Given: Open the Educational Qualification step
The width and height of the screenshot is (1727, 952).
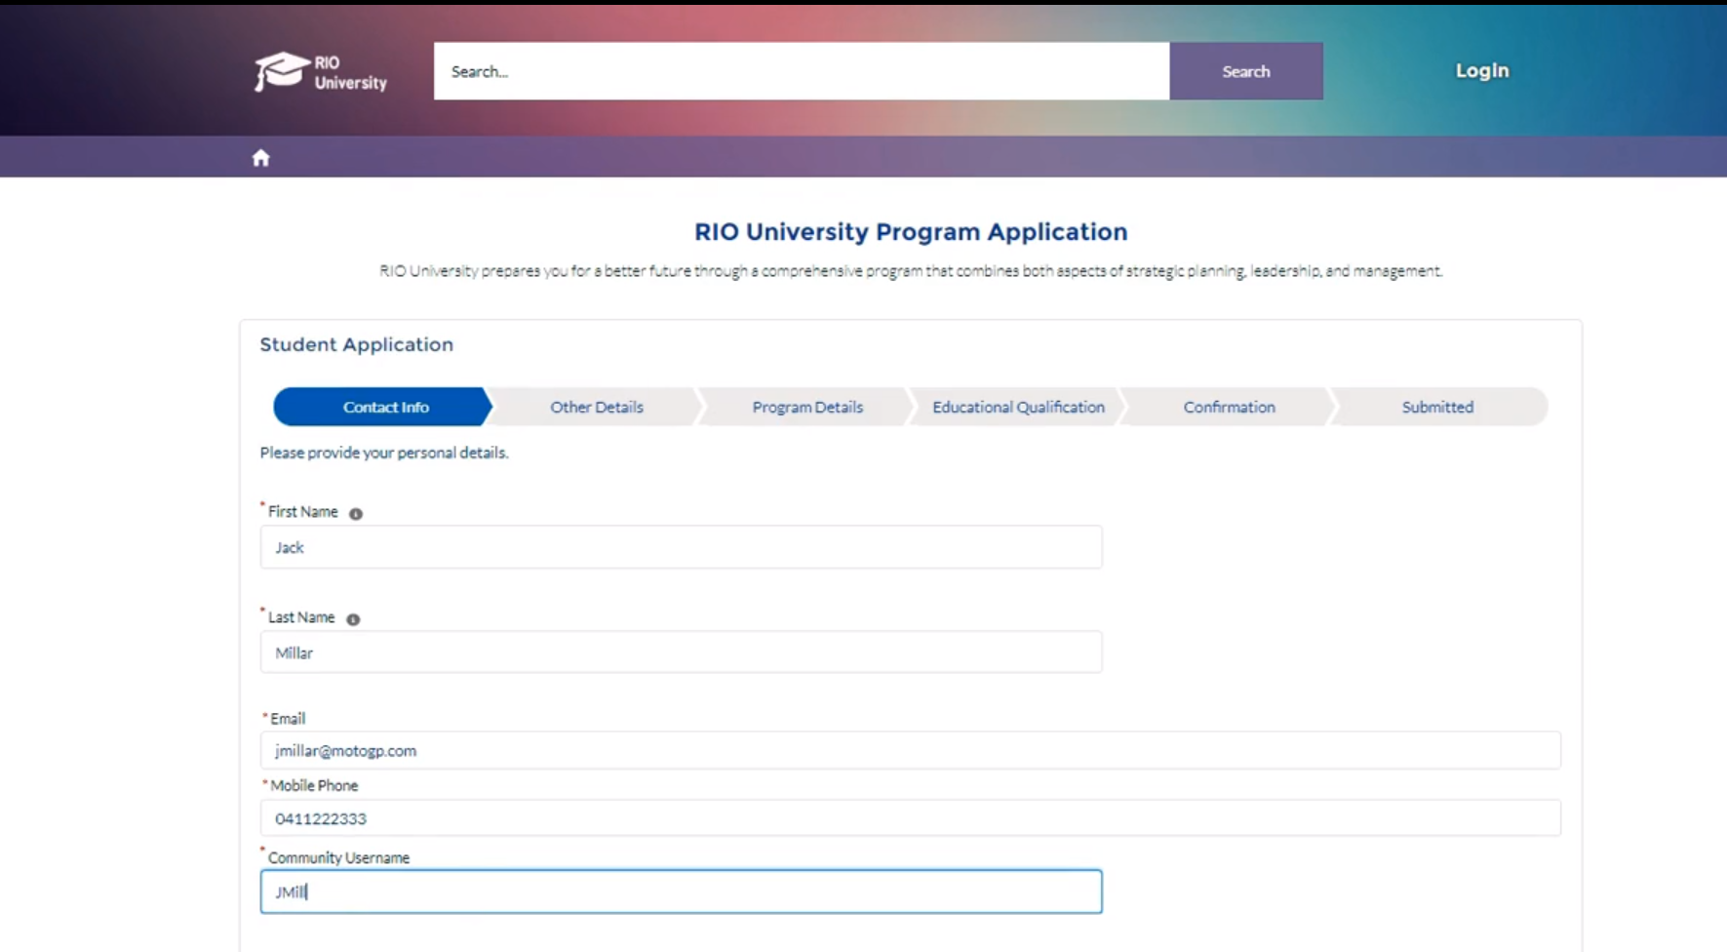Looking at the screenshot, I should coord(1018,407).
